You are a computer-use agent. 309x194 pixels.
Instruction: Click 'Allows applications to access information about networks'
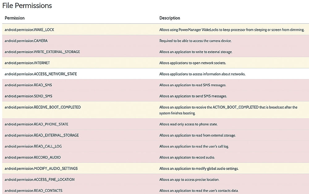(202, 74)
